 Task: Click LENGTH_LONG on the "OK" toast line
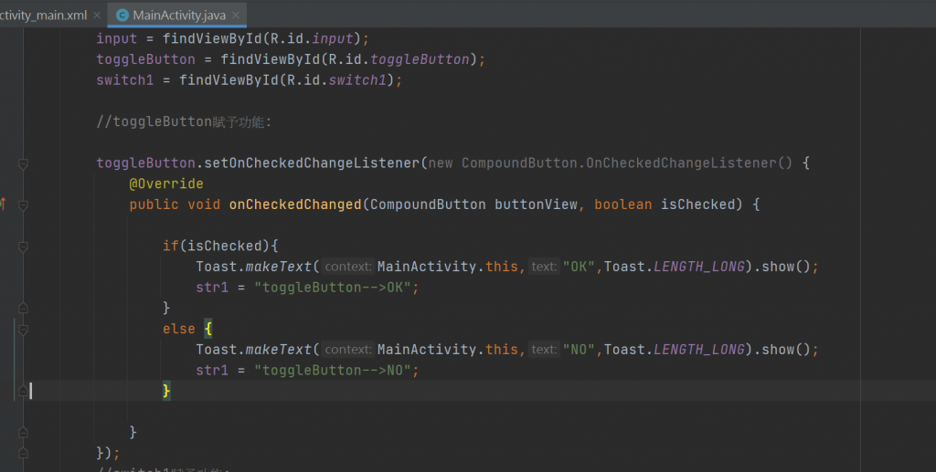699,267
